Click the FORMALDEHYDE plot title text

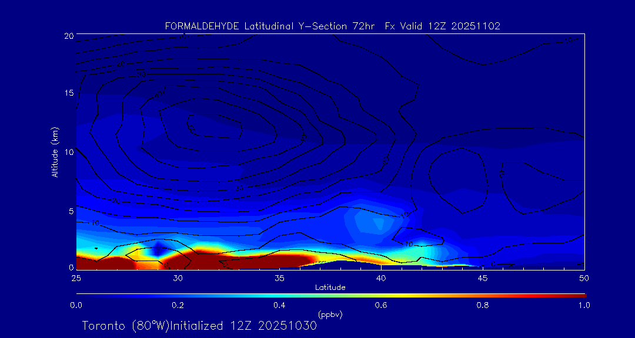tap(332, 26)
